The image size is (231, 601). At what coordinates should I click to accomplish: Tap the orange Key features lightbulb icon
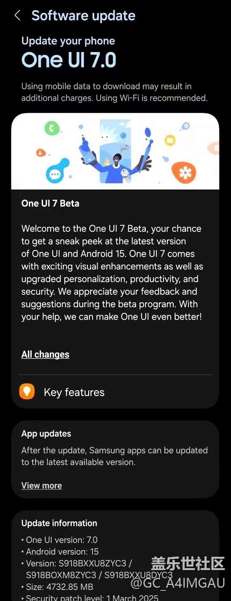(x=27, y=392)
